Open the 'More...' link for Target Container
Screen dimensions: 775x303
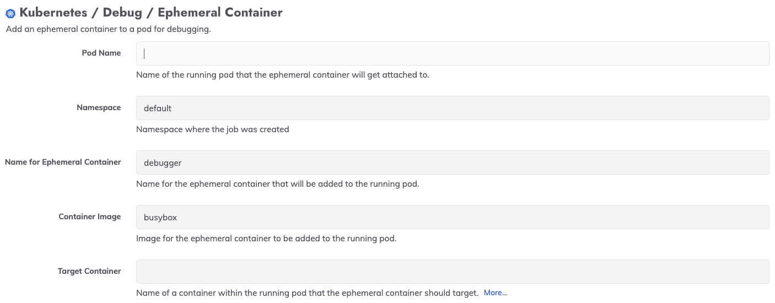click(x=496, y=293)
